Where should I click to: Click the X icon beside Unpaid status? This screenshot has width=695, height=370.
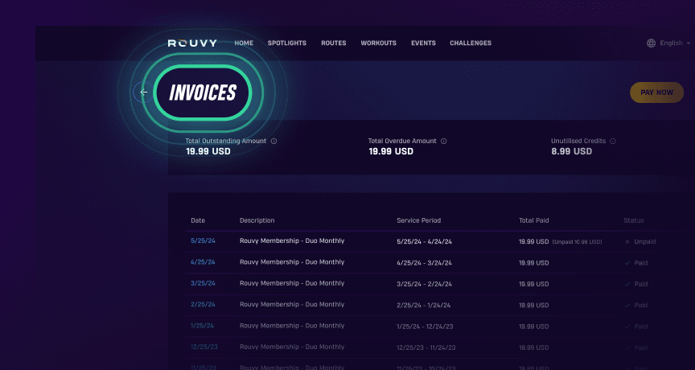pos(627,241)
